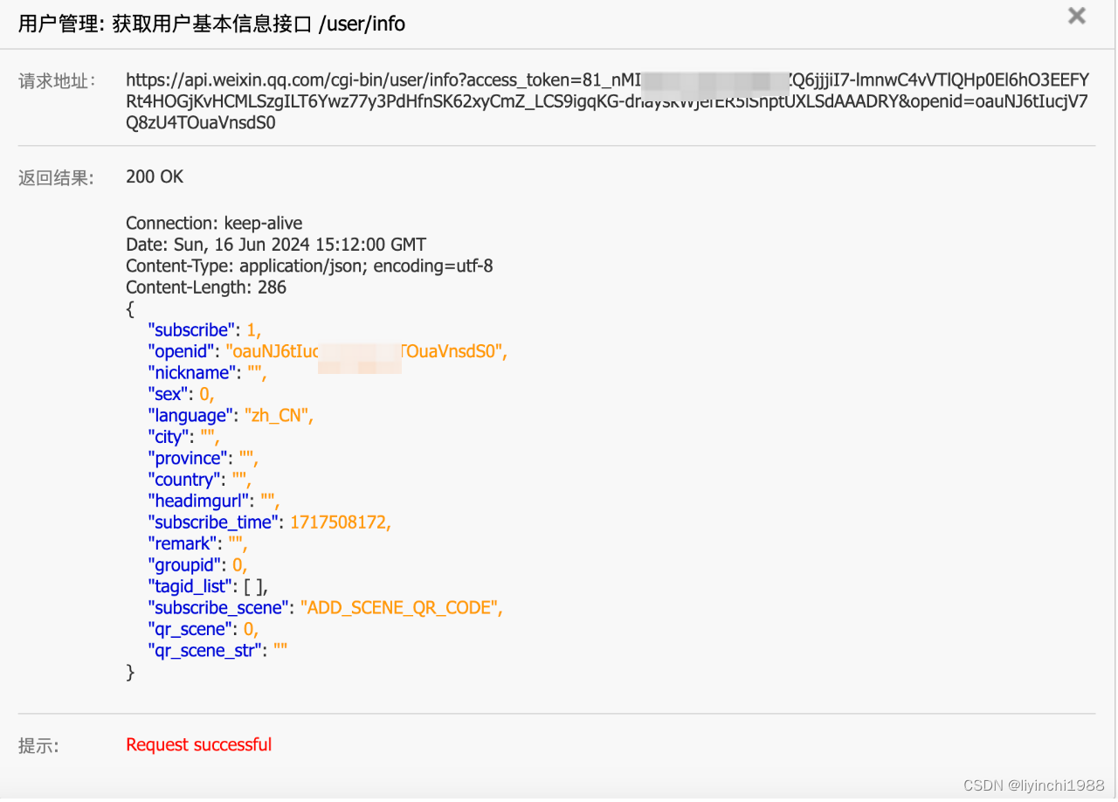Click the 请求地址 label
Image resolution: width=1118 pixels, height=802 pixels.
pos(57,81)
